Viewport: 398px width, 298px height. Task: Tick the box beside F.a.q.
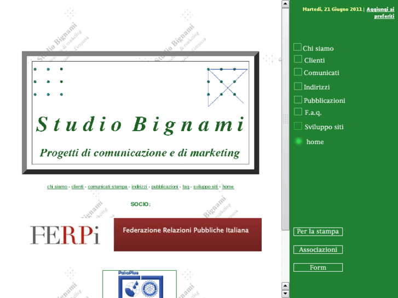coord(298,112)
